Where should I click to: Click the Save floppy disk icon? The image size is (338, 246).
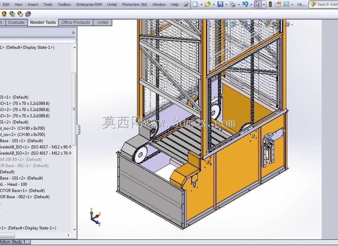[220, 4]
